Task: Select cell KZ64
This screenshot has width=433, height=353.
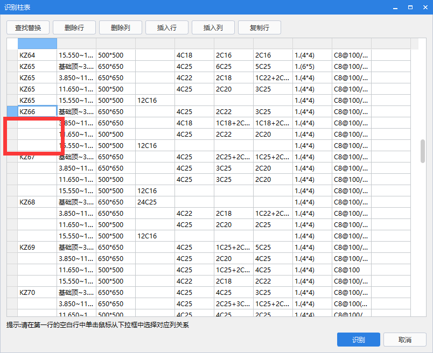Action: (37, 55)
